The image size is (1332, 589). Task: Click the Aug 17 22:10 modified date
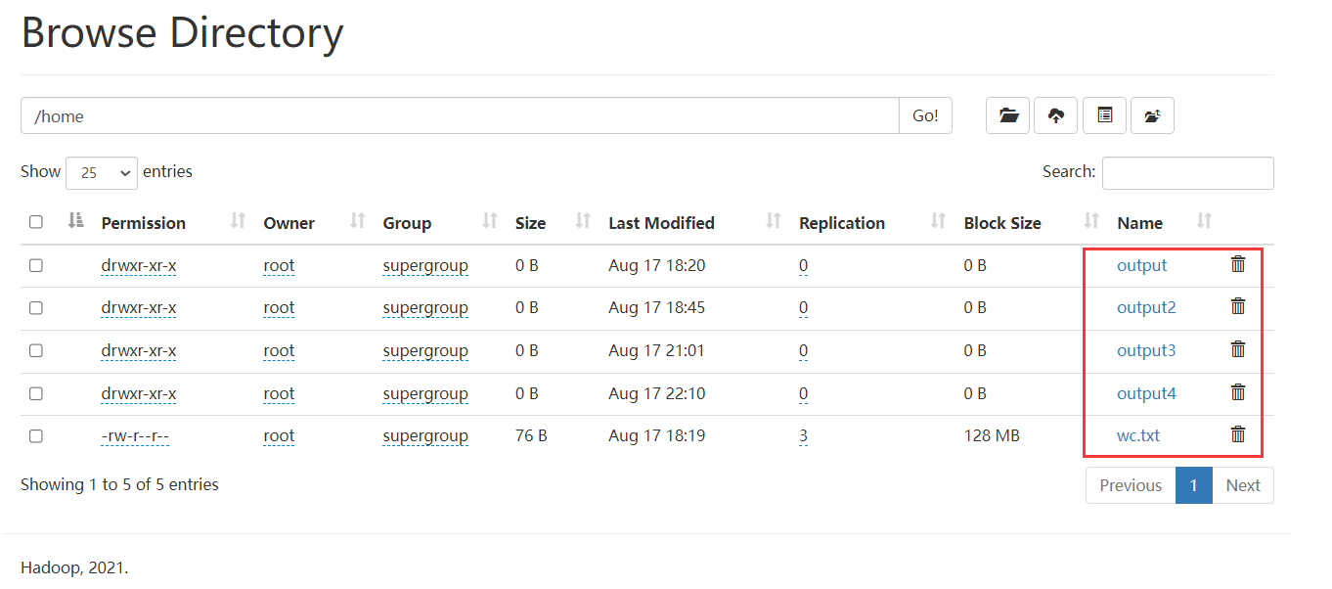(x=656, y=393)
